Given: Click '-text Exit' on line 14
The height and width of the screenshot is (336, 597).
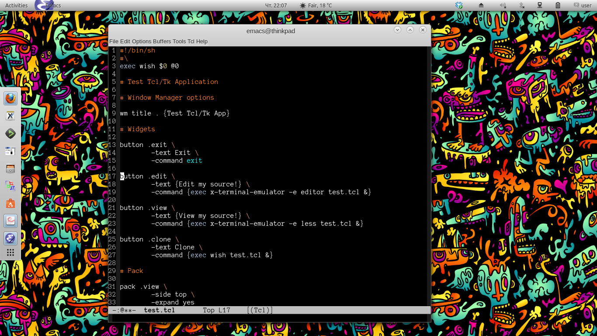Looking at the screenshot, I should tap(171, 153).
